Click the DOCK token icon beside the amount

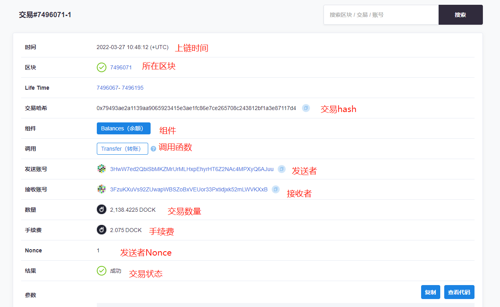(101, 209)
